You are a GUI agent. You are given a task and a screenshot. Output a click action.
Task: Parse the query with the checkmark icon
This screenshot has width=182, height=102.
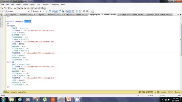[x=47, y=11]
